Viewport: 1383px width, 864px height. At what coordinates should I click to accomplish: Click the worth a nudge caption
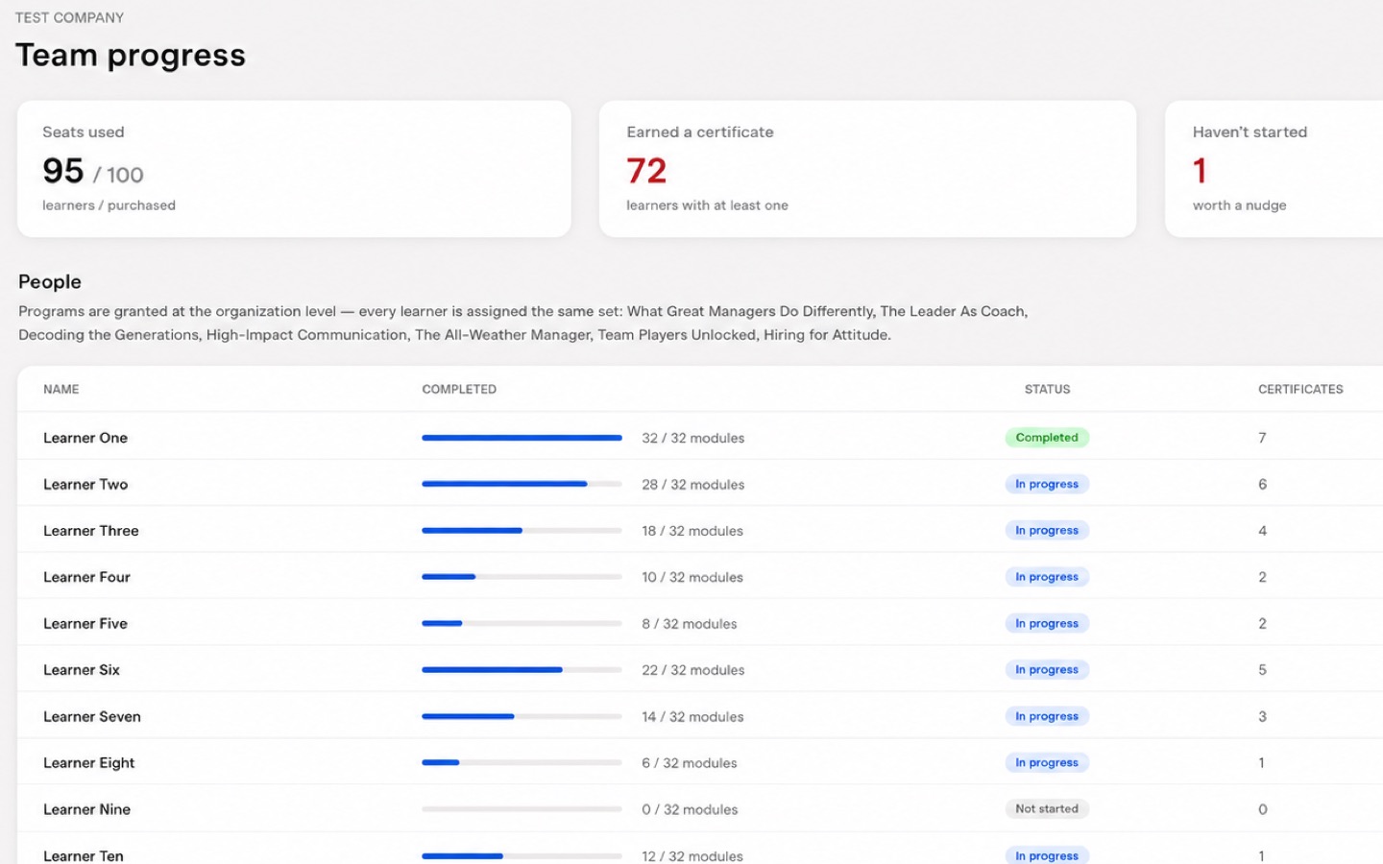tap(1239, 205)
